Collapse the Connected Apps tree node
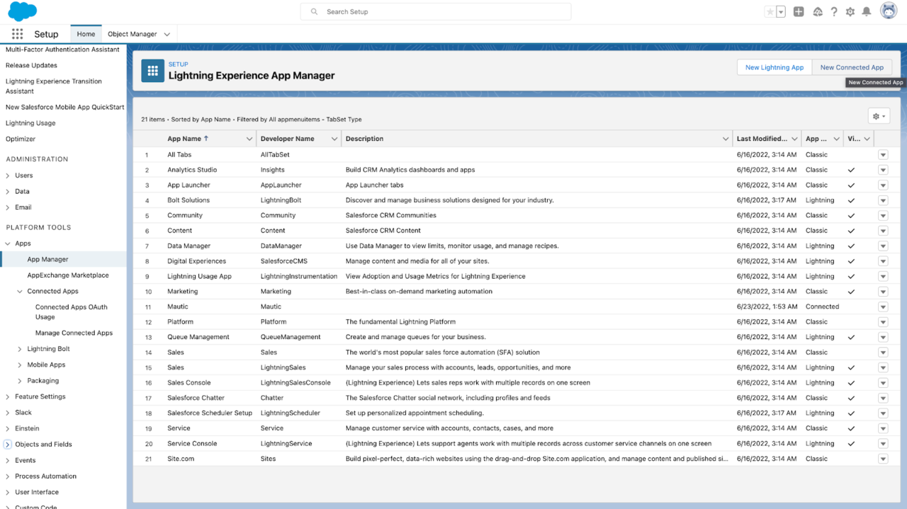907x509 pixels. pos(21,291)
